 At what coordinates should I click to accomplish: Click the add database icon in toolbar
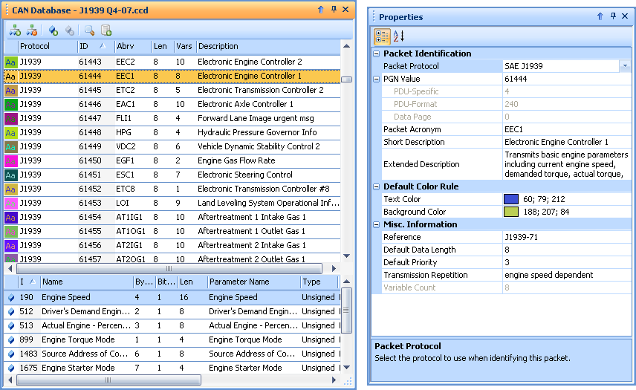[106, 30]
